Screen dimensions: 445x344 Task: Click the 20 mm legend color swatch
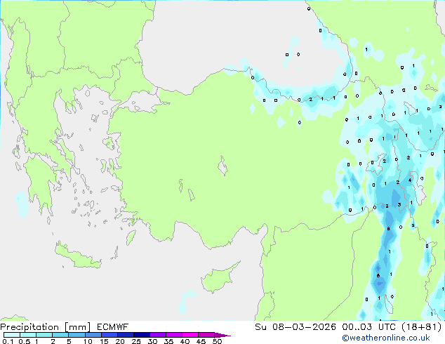[x=125, y=335]
